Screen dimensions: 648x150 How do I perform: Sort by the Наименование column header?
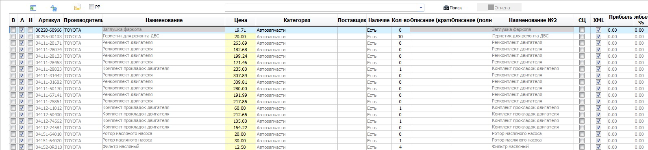click(164, 20)
